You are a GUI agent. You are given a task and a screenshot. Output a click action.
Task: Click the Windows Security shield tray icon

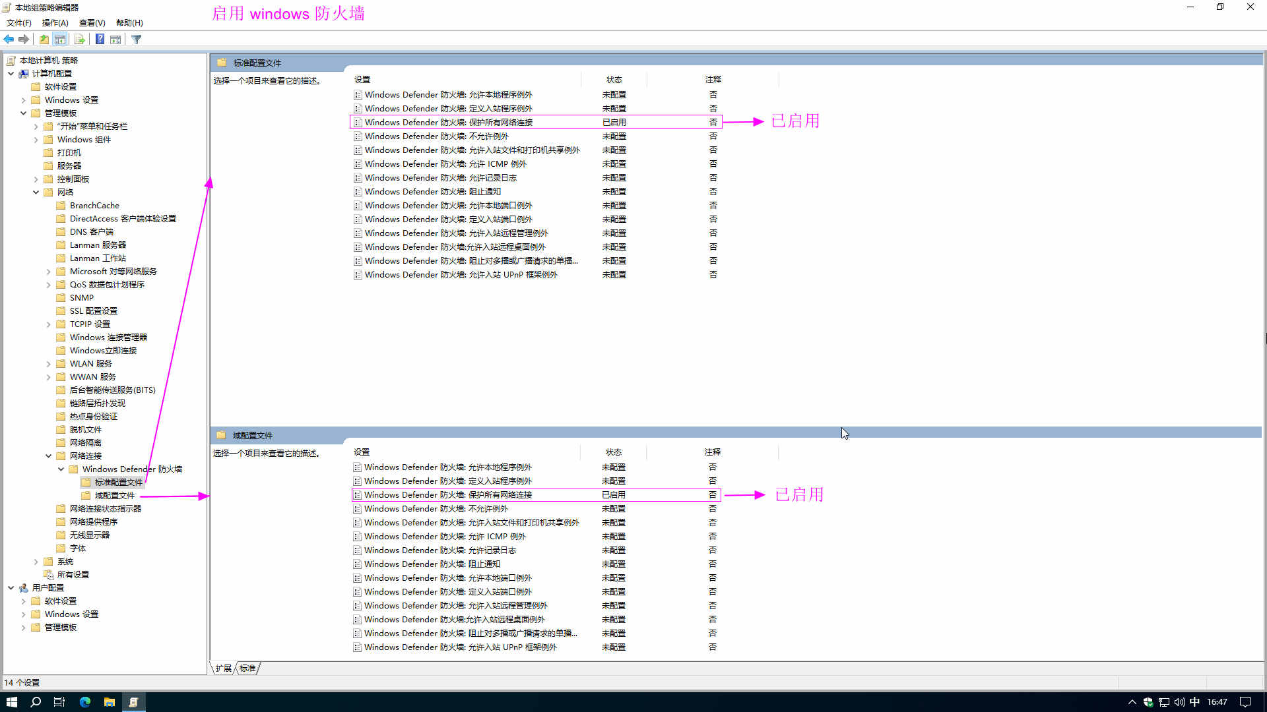(x=1148, y=702)
